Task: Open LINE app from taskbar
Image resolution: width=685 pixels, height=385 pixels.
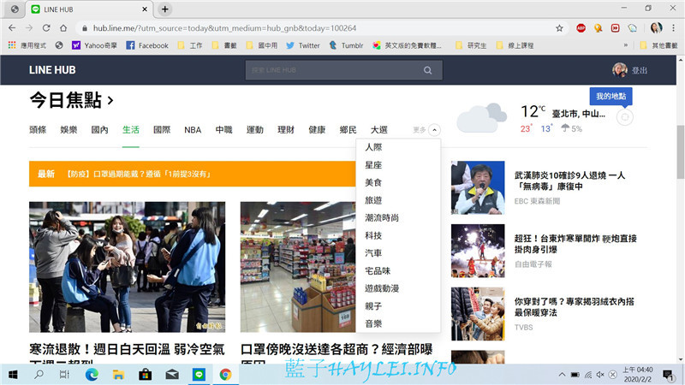Action: coord(199,375)
